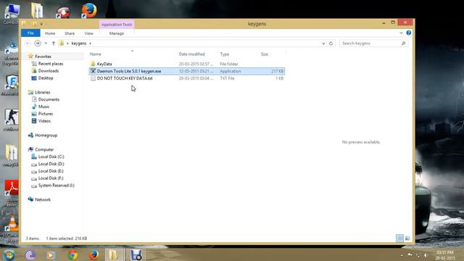Open Local Disk (C:)
The width and height of the screenshot is (464, 261).
(x=51, y=157)
